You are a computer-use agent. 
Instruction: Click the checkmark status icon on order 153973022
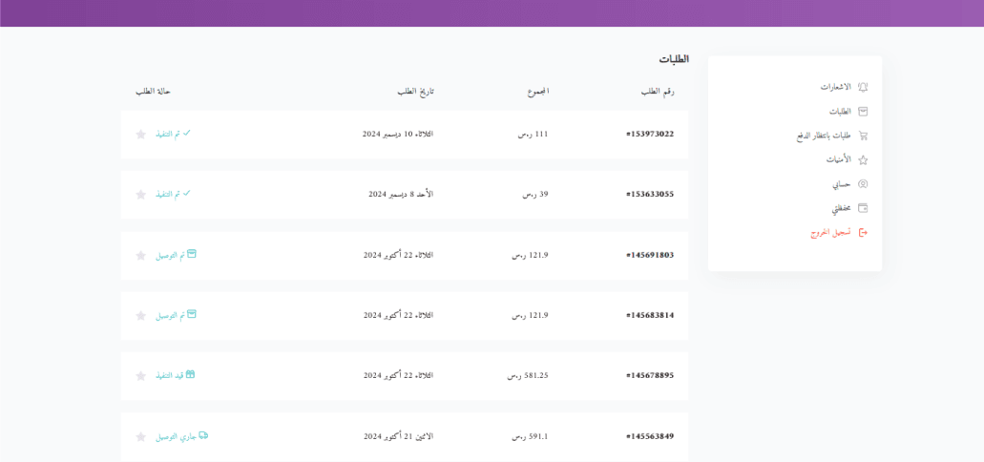pos(187,133)
